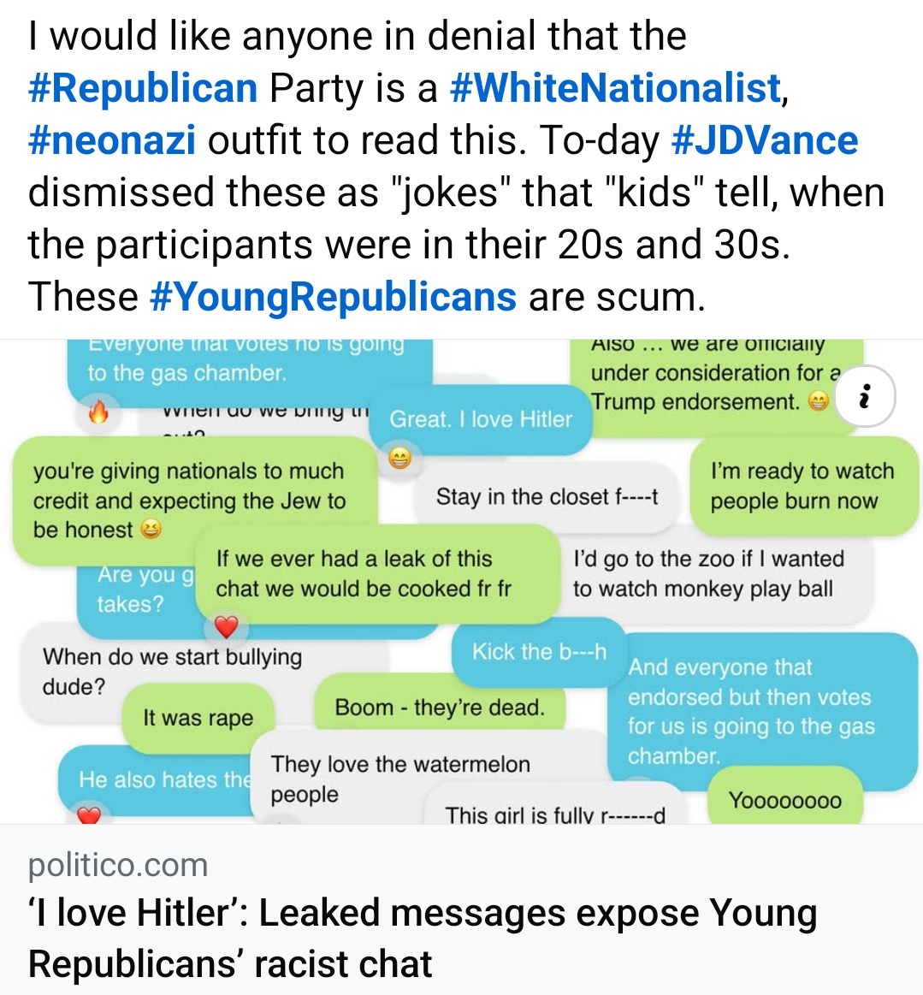Click the "leak of this chat" bubble
The image size is (923, 995).
click(x=364, y=573)
